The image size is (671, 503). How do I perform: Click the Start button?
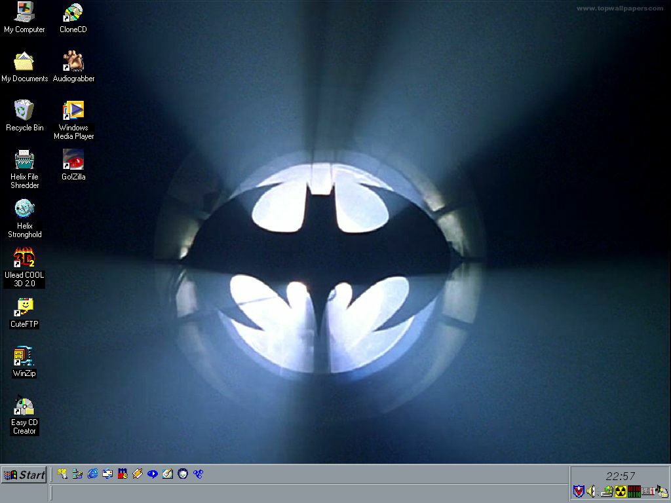[24, 475]
